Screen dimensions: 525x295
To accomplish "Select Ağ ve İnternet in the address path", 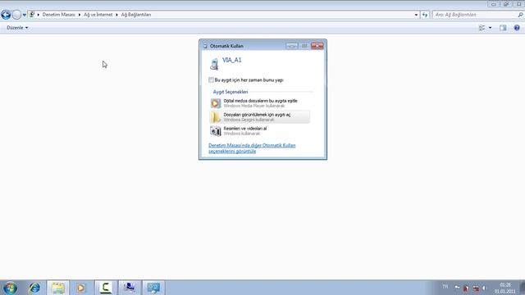I will [x=98, y=15].
